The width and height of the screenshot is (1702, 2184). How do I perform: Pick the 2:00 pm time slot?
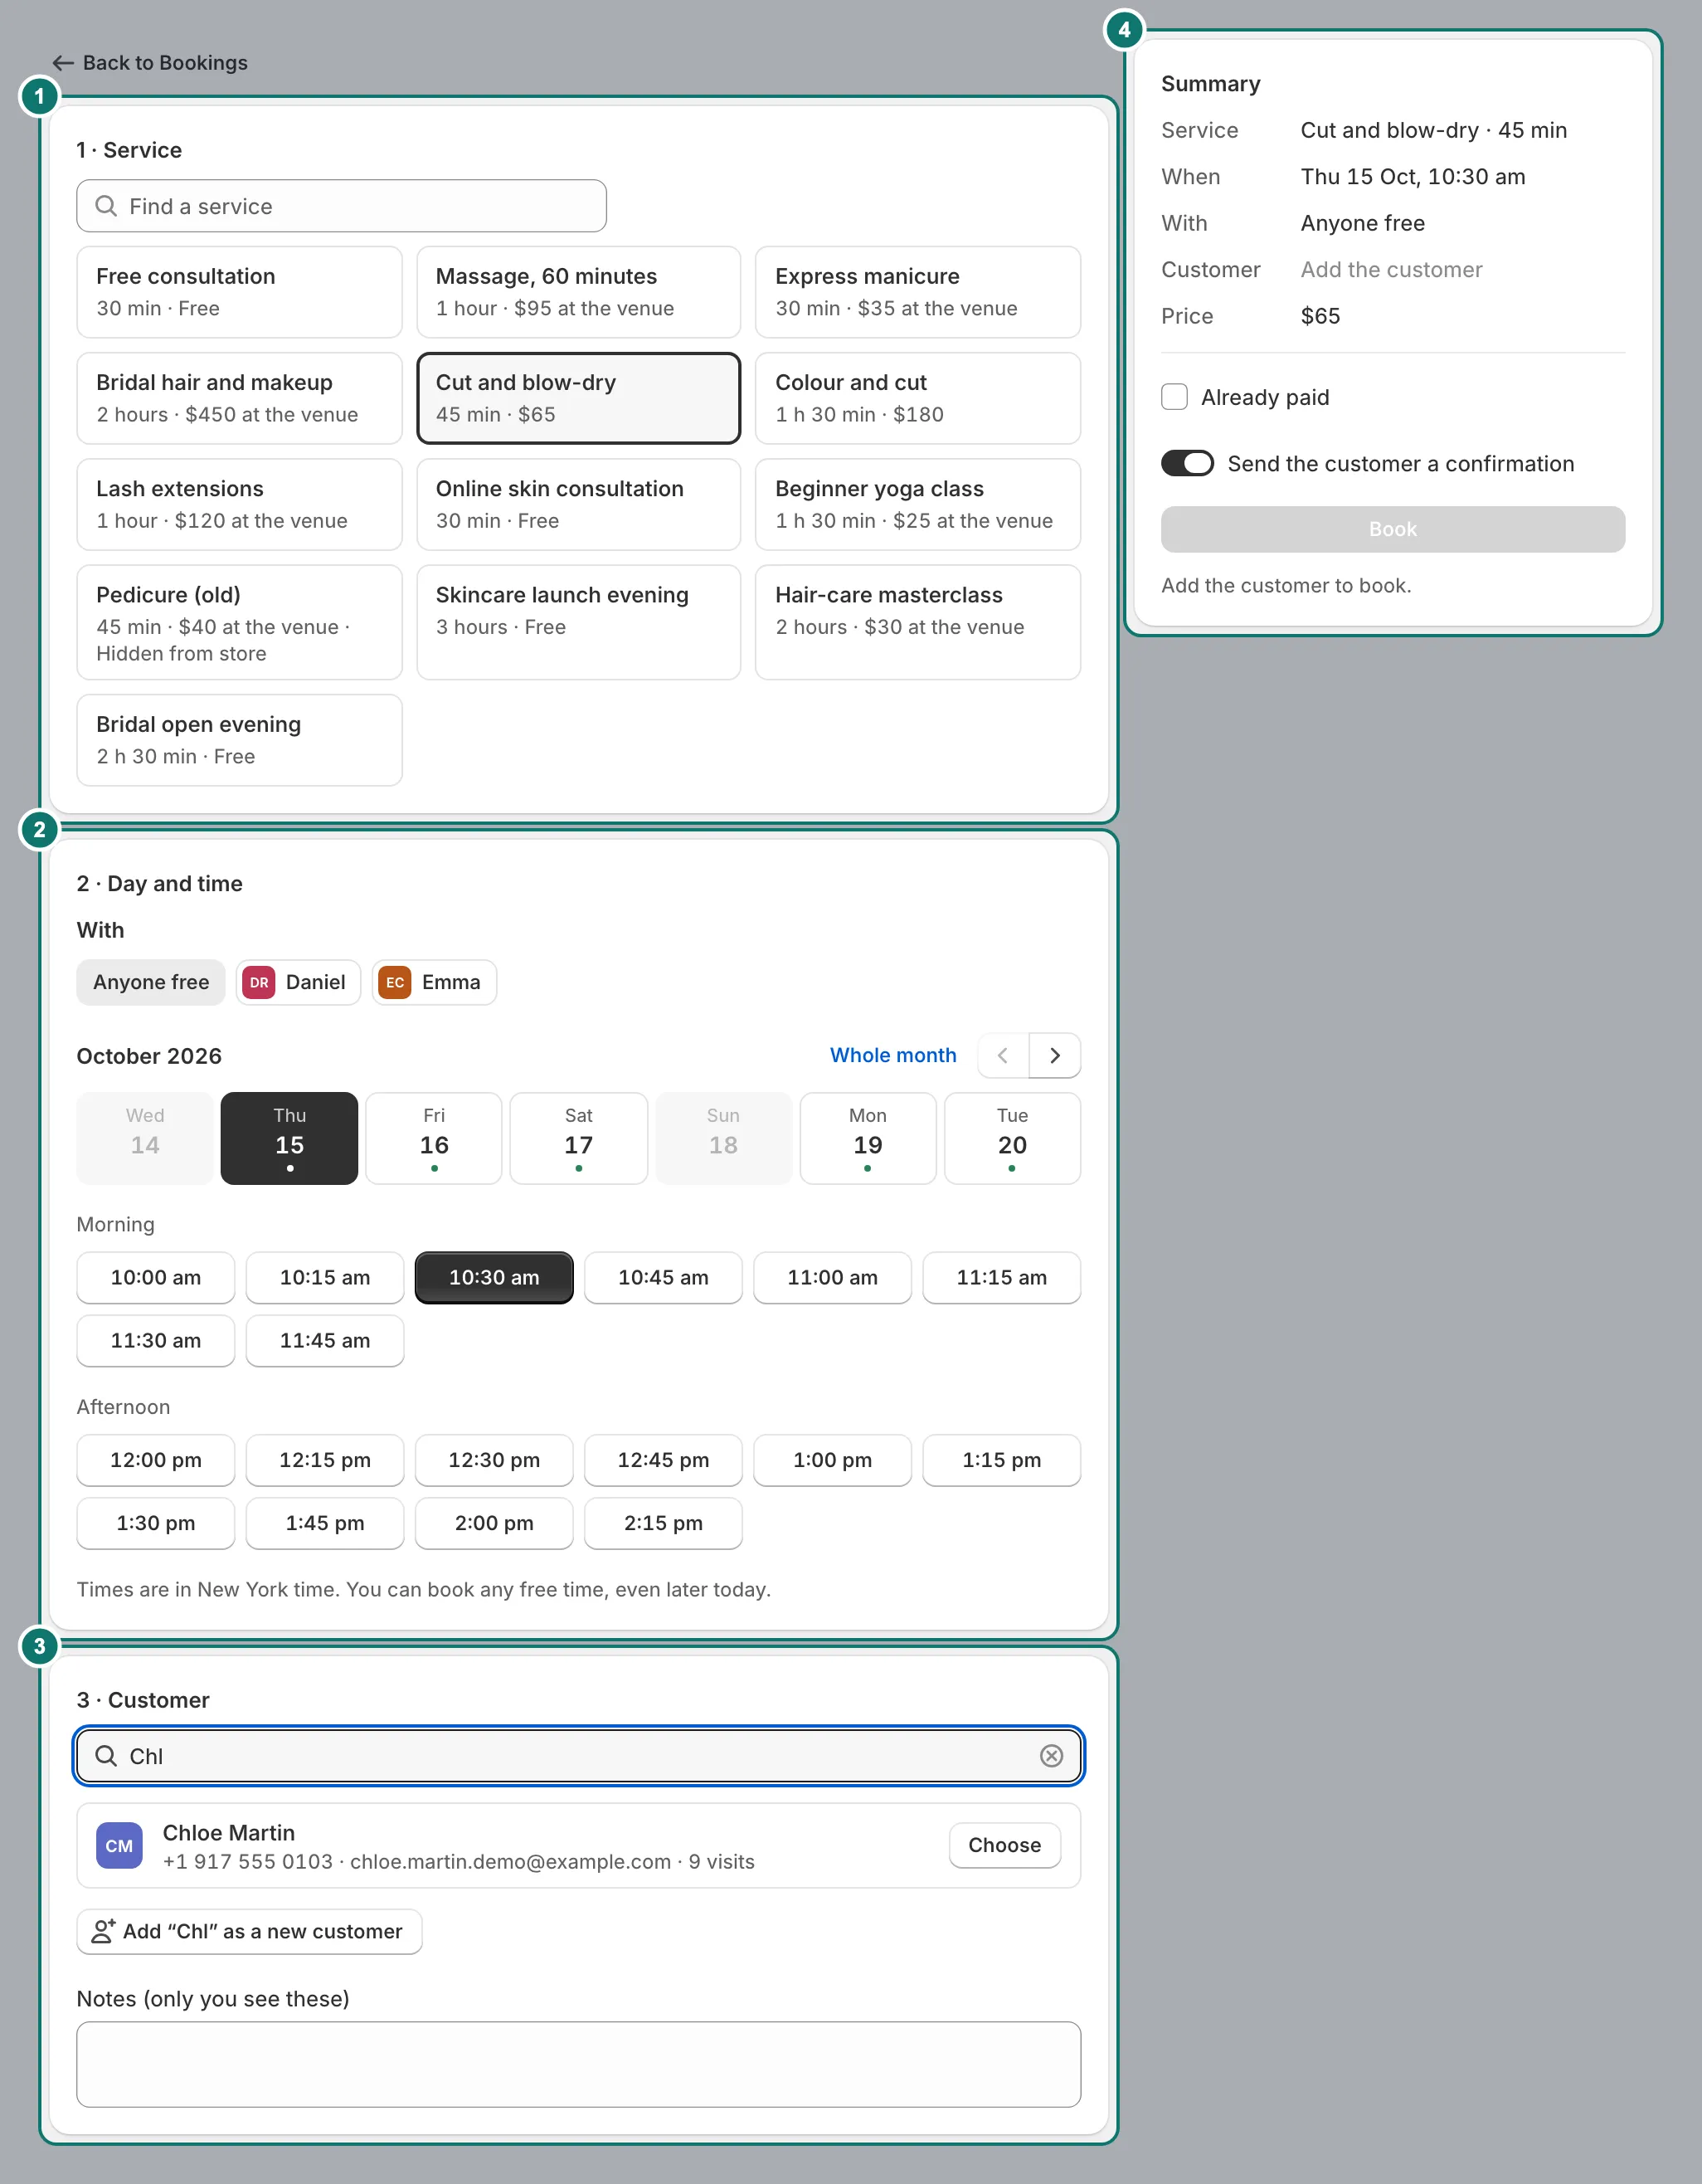494,1523
